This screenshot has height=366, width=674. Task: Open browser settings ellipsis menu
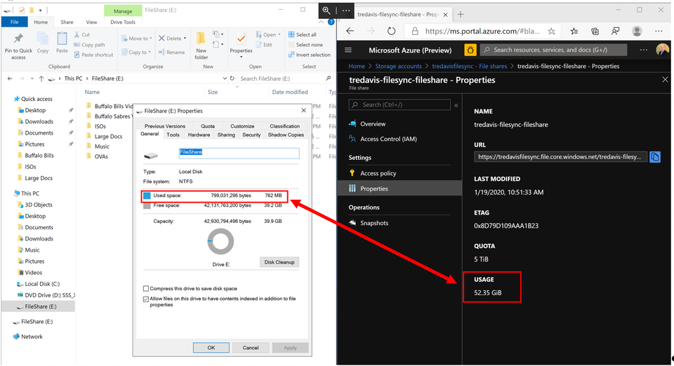pos(659,31)
